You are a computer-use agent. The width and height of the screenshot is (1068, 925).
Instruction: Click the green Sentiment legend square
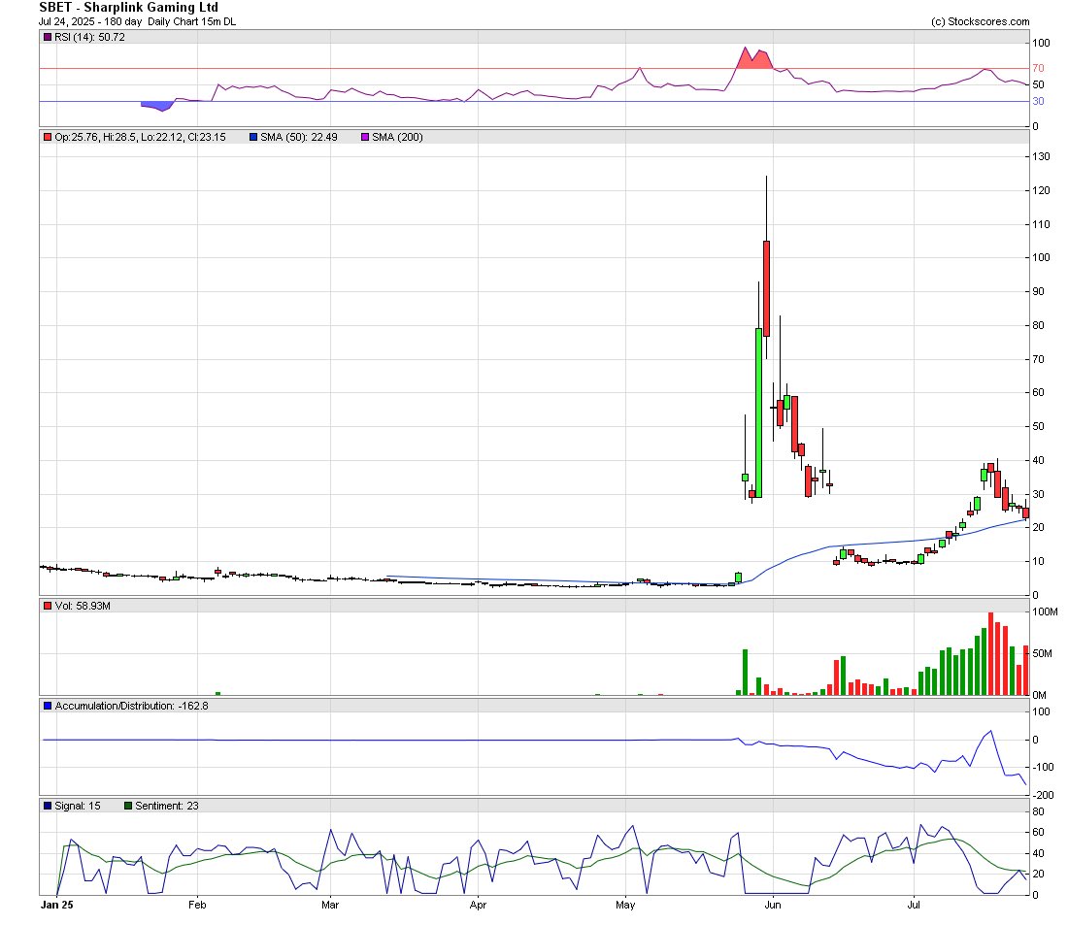click(128, 806)
